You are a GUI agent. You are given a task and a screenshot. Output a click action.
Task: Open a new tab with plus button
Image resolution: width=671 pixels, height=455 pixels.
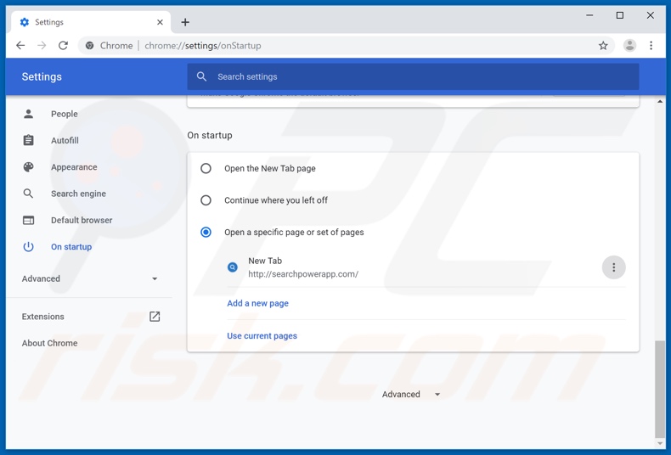tap(185, 22)
